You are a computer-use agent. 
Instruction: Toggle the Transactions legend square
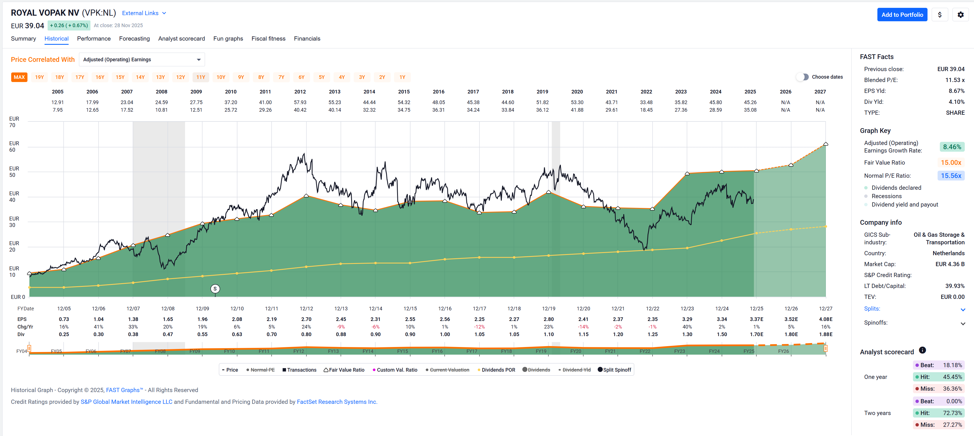[x=284, y=370]
